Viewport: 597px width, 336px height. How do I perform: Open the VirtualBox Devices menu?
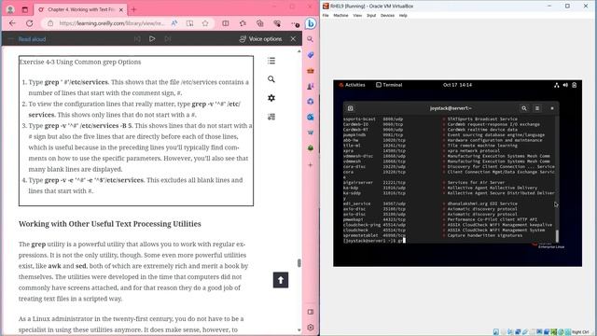(387, 16)
